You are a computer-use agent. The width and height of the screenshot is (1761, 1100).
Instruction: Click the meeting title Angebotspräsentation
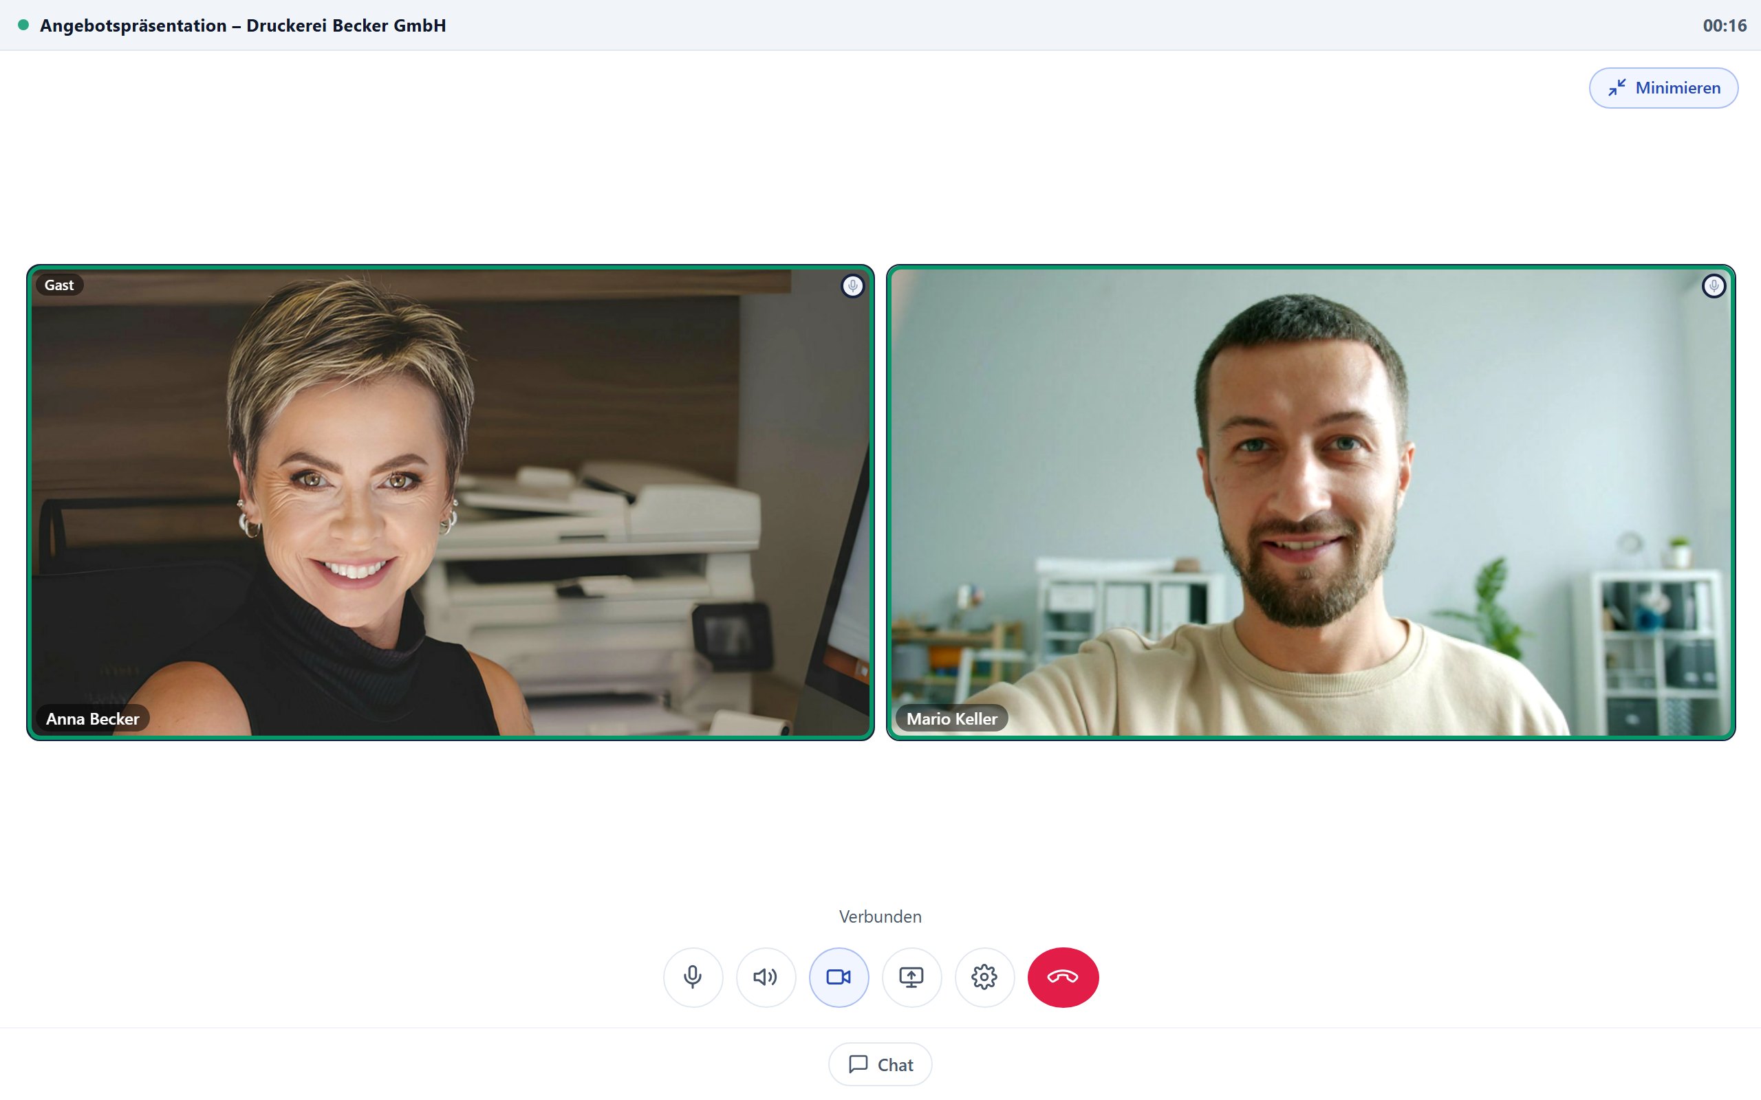[x=242, y=25]
